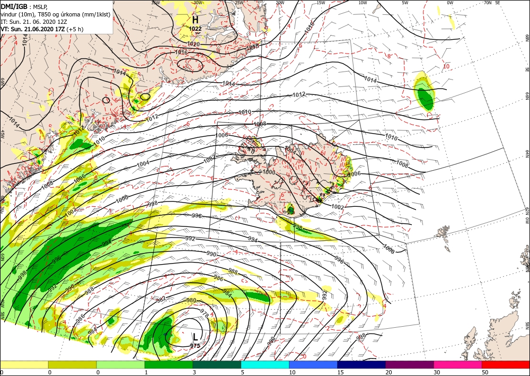Click the '5W' longitude label at top
530x376 pixels.
[x=405, y=3]
